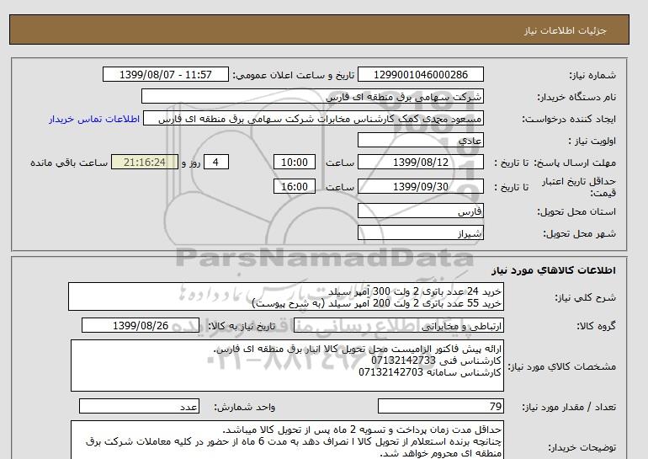
Task: Select the announcement date field 1399/08/07 - 11:57
Action: [165, 74]
